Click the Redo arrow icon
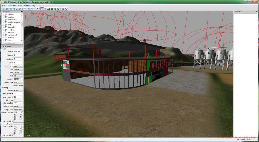The image size is (259, 142). tap(33, 9)
